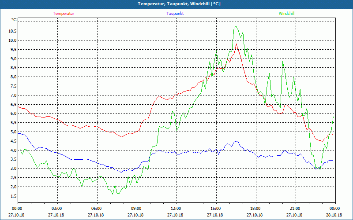Click the 28.10.18 date label

point(334,215)
